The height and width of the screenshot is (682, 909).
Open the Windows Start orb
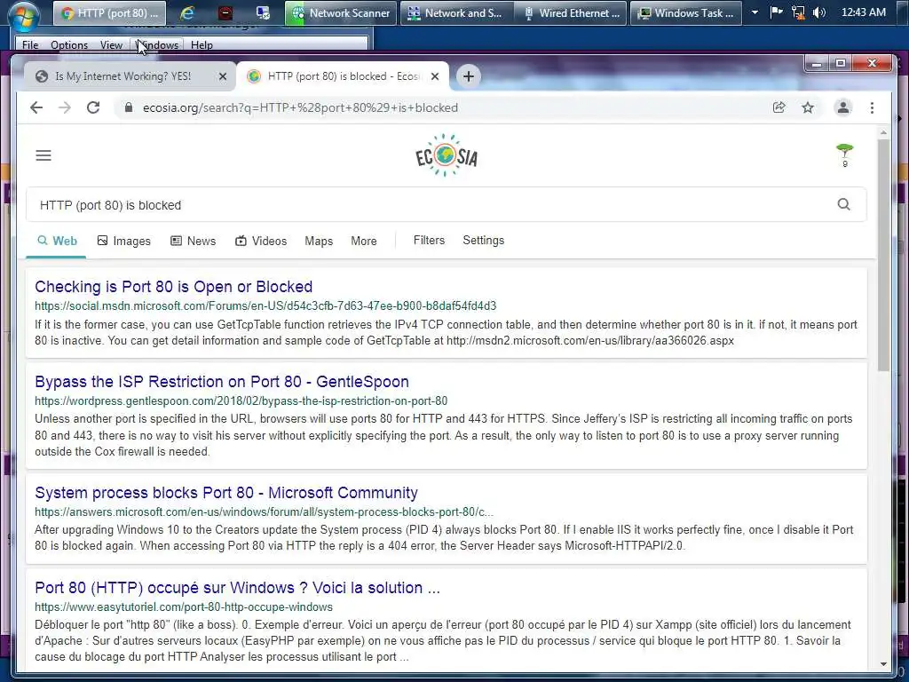[24, 14]
